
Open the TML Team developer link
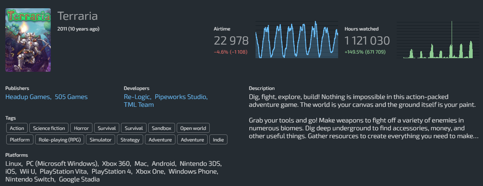coord(139,105)
